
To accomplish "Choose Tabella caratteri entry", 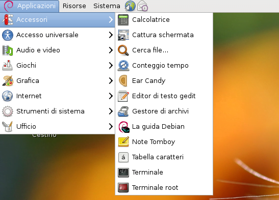I will pyautogui.click(x=164, y=157).
